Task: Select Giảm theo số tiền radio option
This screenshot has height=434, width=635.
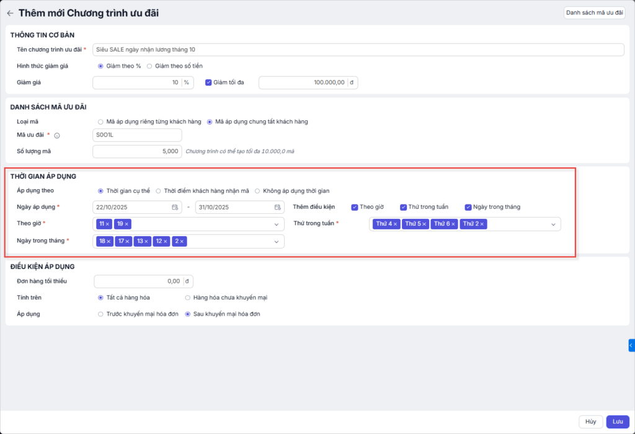Action: tap(149, 66)
